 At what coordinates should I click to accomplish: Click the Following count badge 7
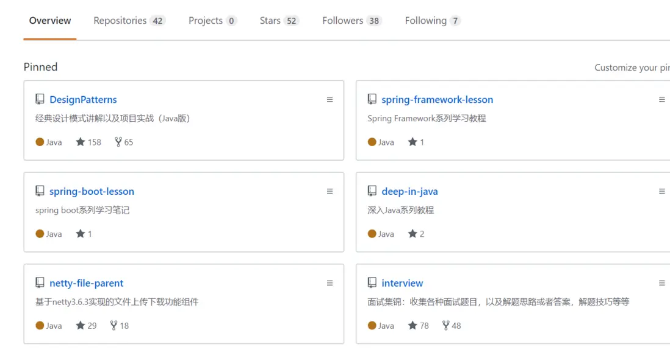455,21
